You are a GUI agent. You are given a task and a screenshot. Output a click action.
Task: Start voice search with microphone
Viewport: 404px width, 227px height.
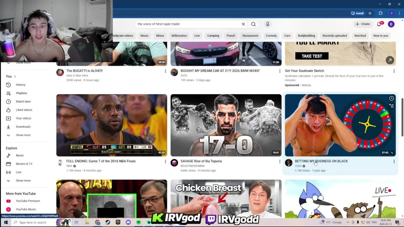[268, 24]
